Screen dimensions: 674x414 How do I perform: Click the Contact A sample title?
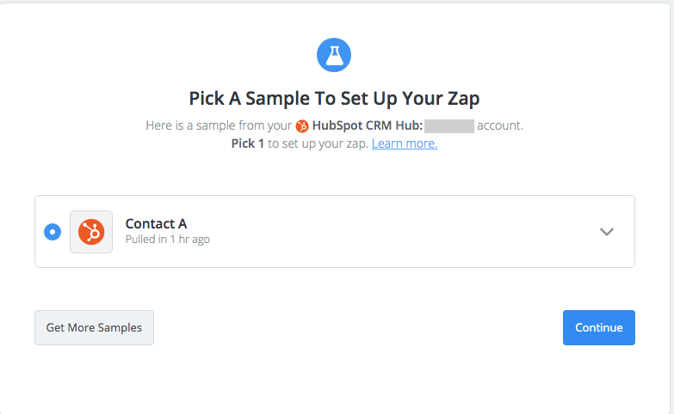coord(156,223)
